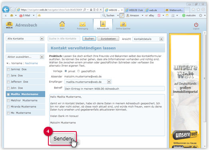Click the toolbar Suchen magnifier
This screenshot has width=209, height=150.
pos(104,15)
